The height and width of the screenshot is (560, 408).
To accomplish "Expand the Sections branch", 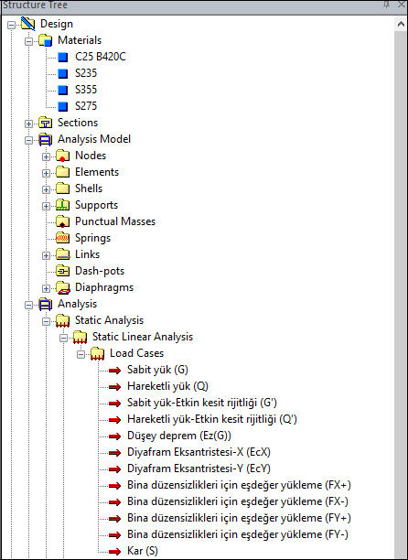I will 29,124.
